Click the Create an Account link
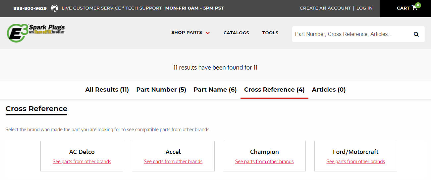This screenshot has width=431, height=180. point(325,8)
